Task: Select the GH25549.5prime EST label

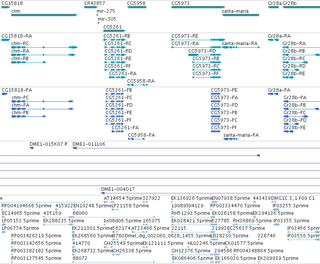Action: (x=123, y=243)
